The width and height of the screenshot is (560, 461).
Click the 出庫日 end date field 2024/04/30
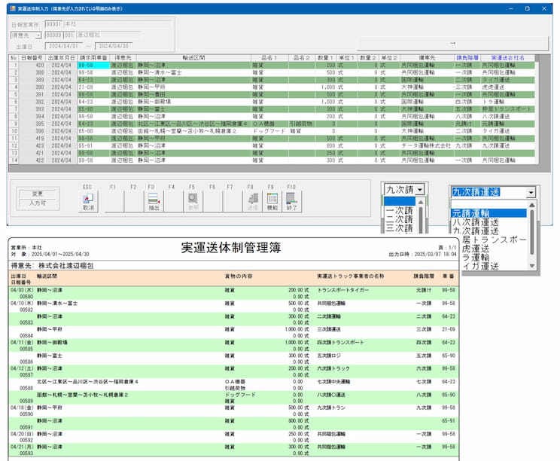point(114,46)
